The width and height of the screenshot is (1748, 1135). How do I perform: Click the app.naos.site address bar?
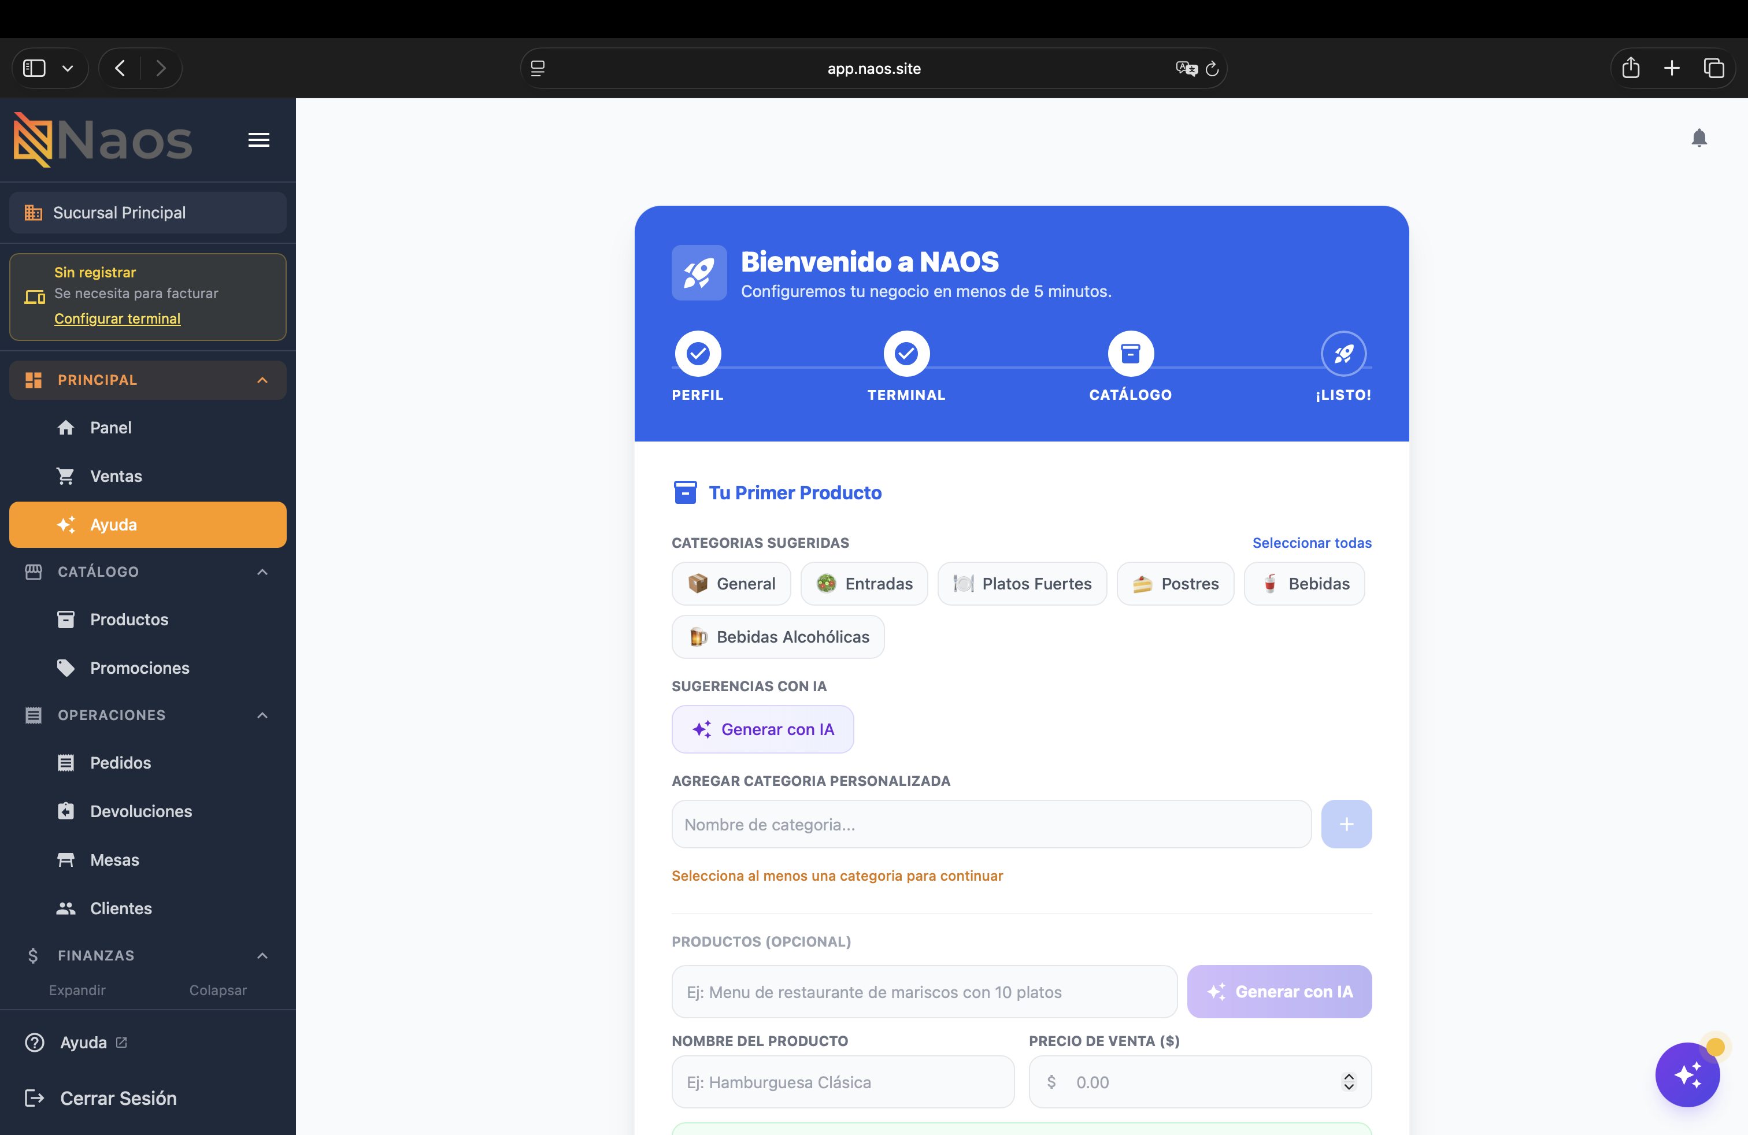tap(873, 68)
